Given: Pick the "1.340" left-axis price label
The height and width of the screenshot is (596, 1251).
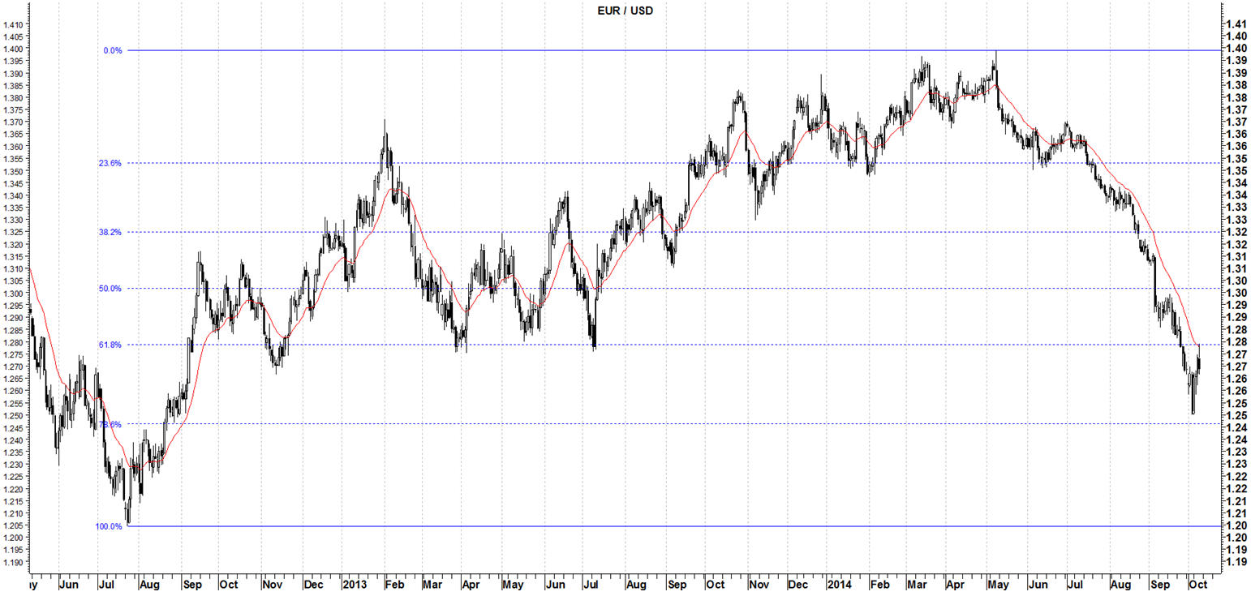Looking at the screenshot, I should point(13,195).
